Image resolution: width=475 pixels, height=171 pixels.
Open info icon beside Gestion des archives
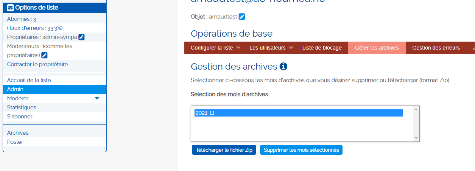(283, 67)
